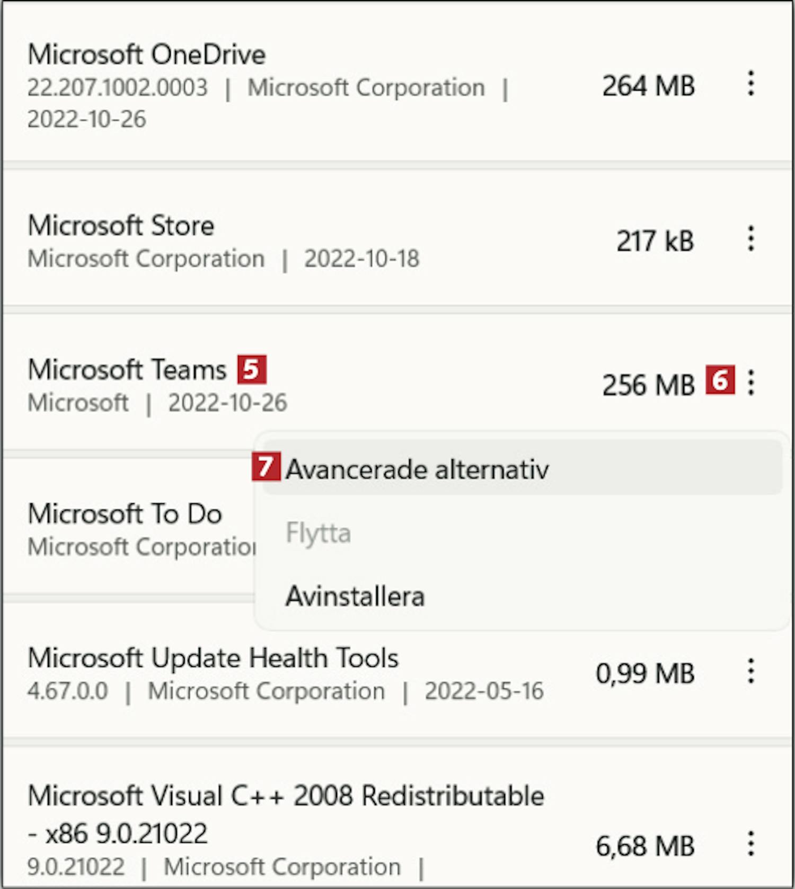This screenshot has height=889, width=795.
Task: Select the Microsoft Store app name
Action: (121, 226)
